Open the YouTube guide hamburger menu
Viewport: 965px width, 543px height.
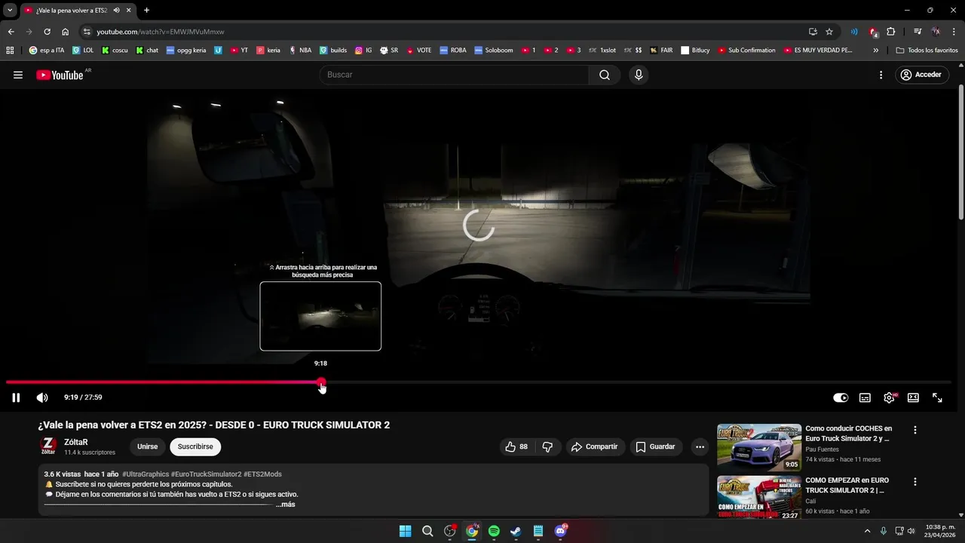pyautogui.click(x=18, y=75)
